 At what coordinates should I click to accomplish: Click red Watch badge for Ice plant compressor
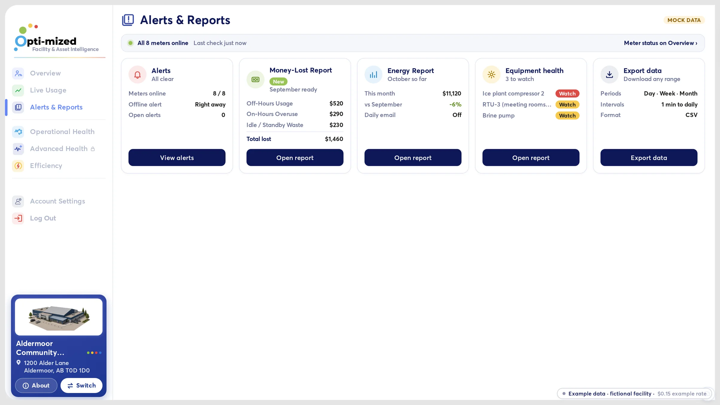coord(567,94)
